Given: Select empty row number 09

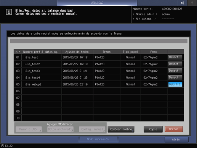Looking at the screenshot, I should pos(99,111).
